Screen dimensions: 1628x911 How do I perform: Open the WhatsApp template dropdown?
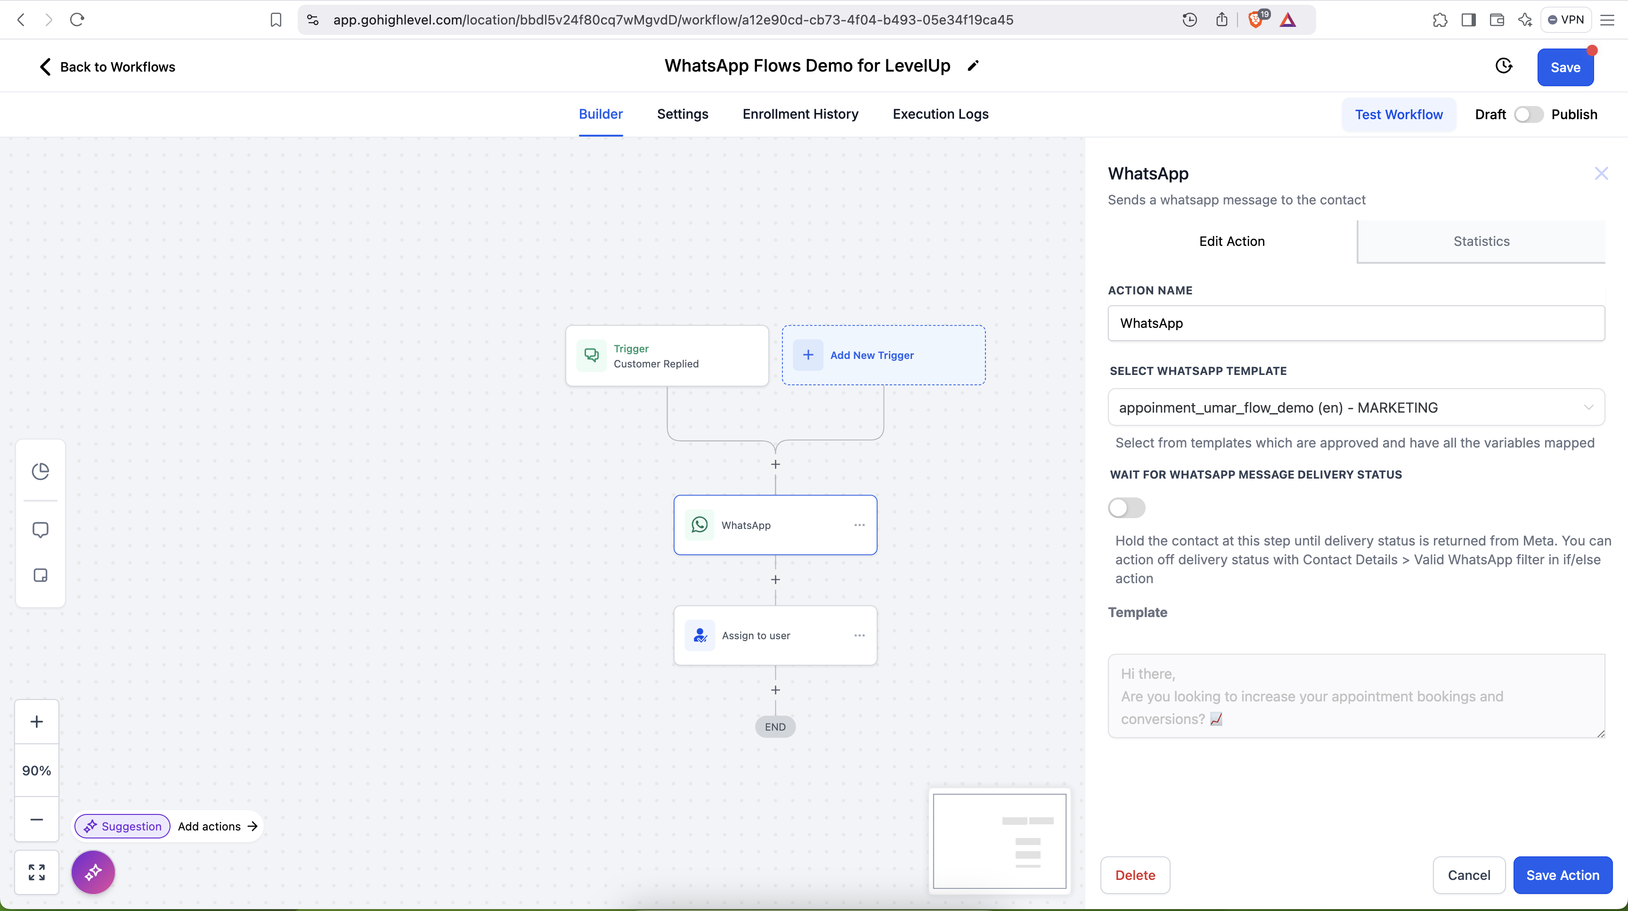point(1356,407)
